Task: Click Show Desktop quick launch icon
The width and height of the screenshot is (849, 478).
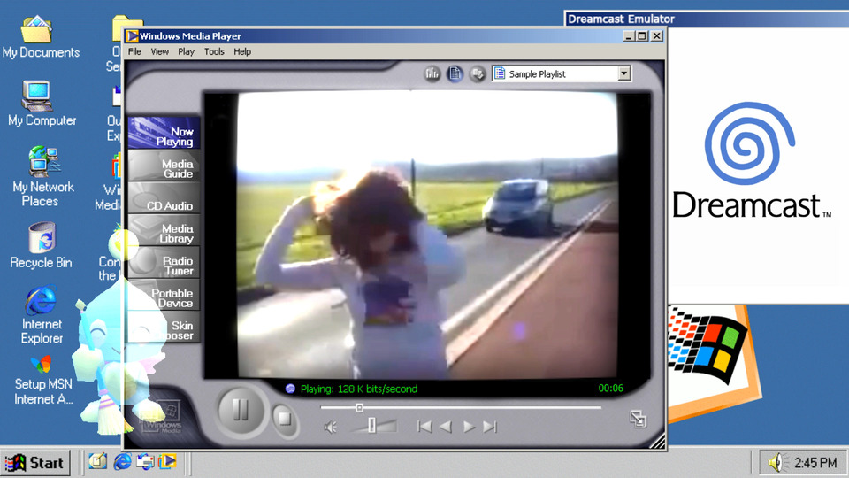Action: [98, 461]
